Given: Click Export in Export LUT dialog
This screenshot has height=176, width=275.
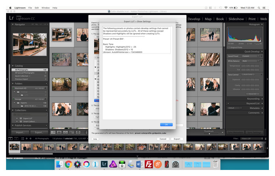Looking at the screenshot, I should pyautogui.click(x=177, y=139).
